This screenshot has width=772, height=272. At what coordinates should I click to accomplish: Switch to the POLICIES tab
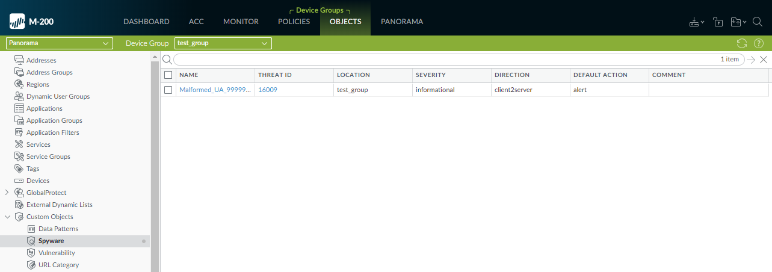tap(294, 22)
